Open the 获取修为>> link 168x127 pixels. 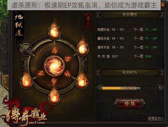(x=156, y=118)
